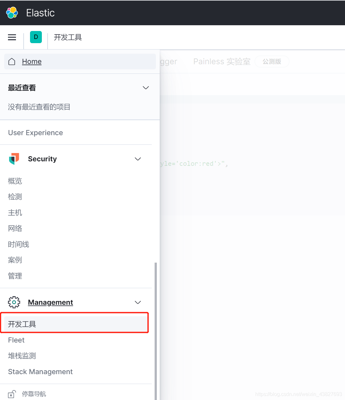Click the Home house icon
The width and height of the screenshot is (345, 400).
(x=12, y=61)
